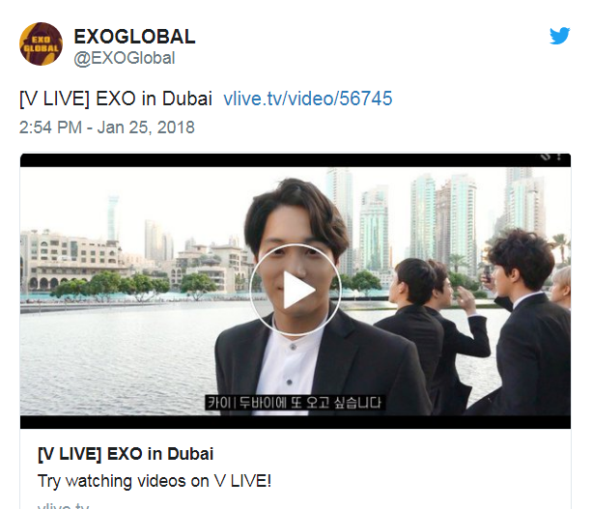Image resolution: width=592 pixels, height=509 pixels.
Task: Open the tweet timestamp 2:54 PM - Jan 25, 2018
Action: click(107, 127)
